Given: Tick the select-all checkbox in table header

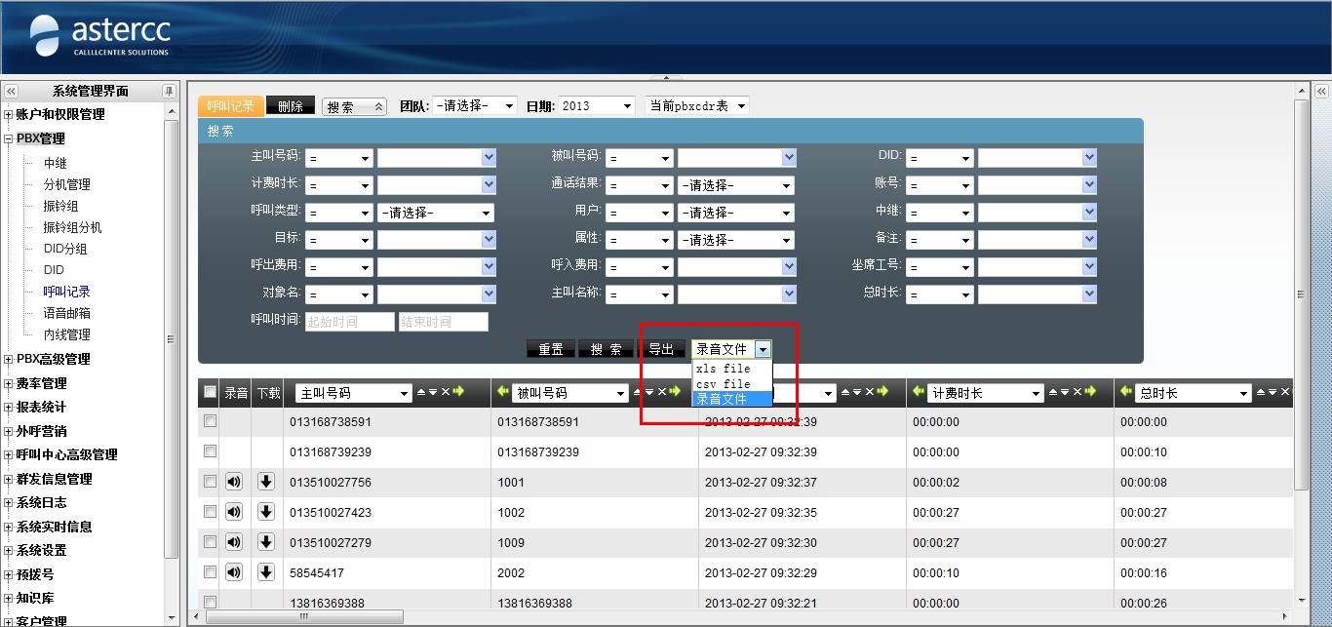Looking at the screenshot, I should tap(210, 392).
